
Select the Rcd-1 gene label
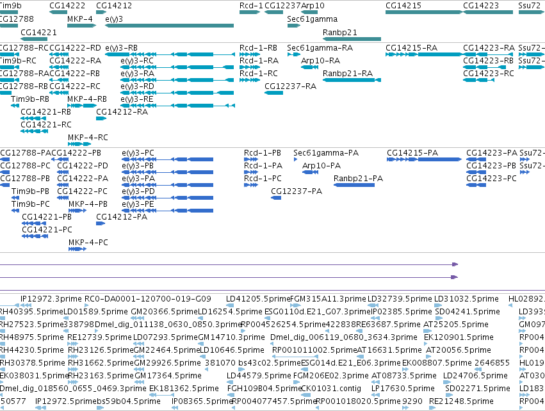(x=251, y=6)
